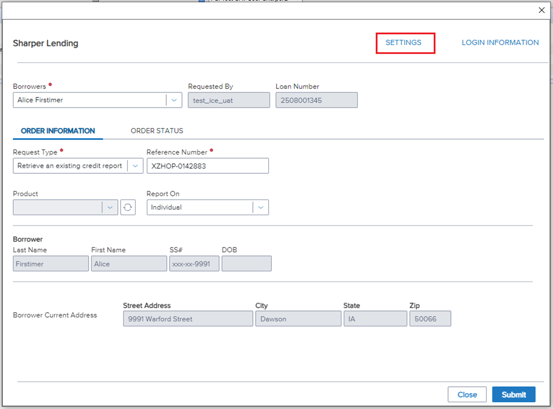
Task: Click the 'Request Type' label
Action: [x=35, y=152]
